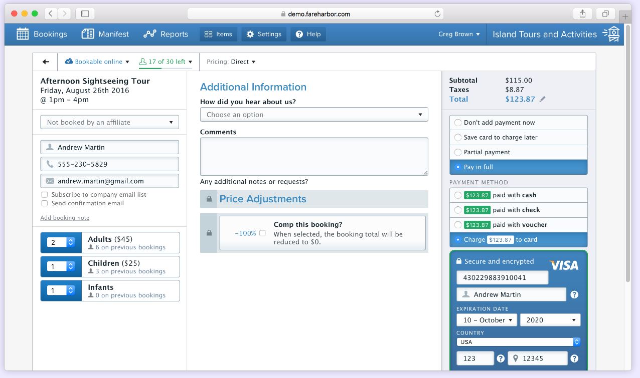Open How did you hear about us dropdown

coord(314,115)
